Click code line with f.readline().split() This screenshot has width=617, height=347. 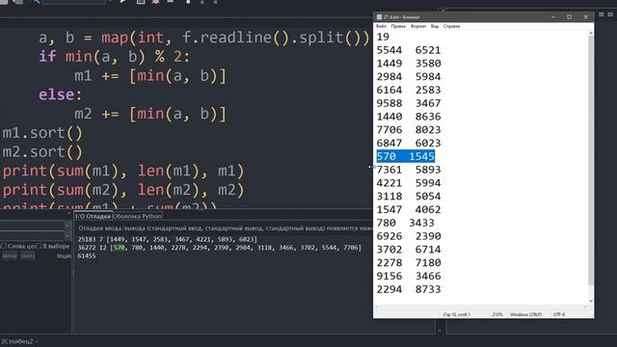coord(203,38)
